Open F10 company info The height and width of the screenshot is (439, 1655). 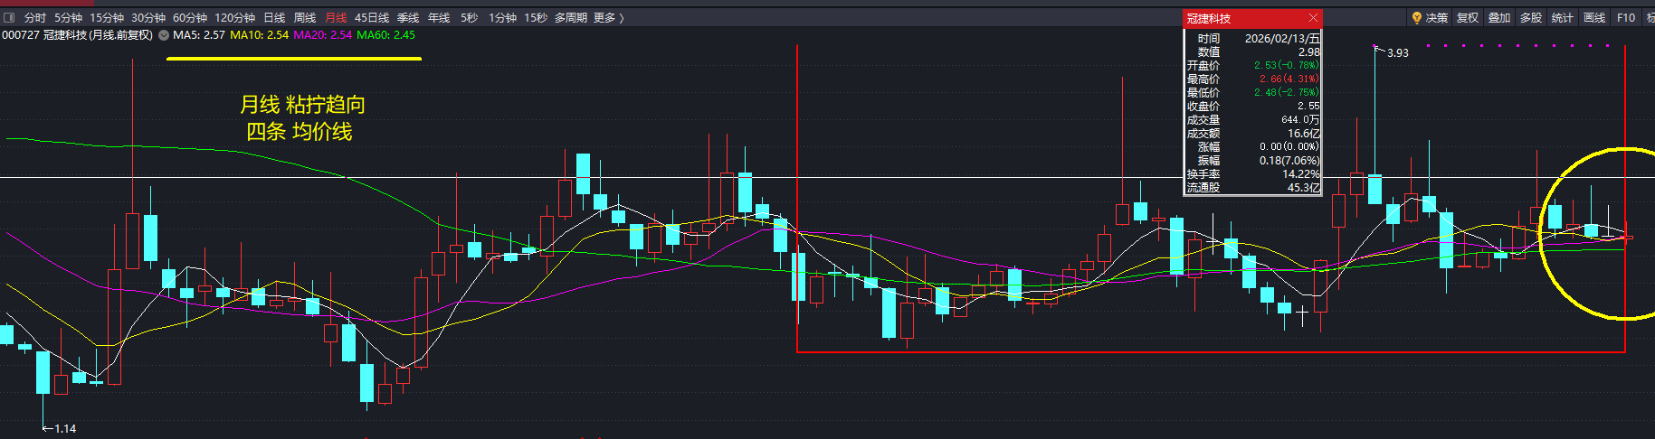tap(1626, 17)
